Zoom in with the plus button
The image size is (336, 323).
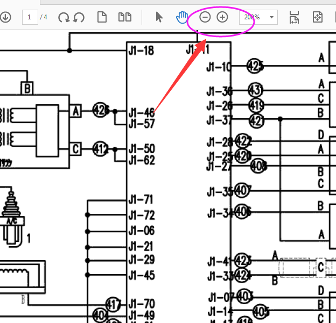pos(222,17)
